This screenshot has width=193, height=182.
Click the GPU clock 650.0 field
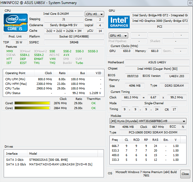pyautogui.click(x=127, y=51)
